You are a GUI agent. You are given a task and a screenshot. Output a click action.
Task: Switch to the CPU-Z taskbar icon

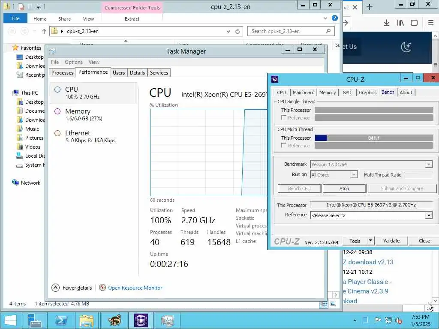pyautogui.click(x=141, y=320)
